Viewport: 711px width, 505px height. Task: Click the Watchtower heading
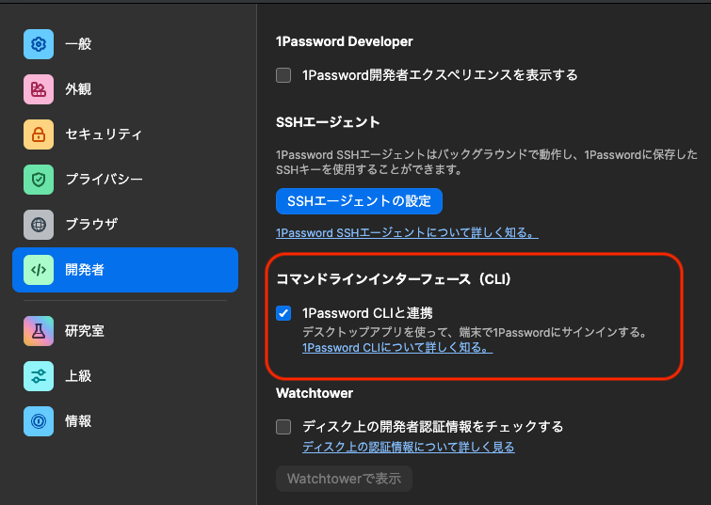(315, 393)
